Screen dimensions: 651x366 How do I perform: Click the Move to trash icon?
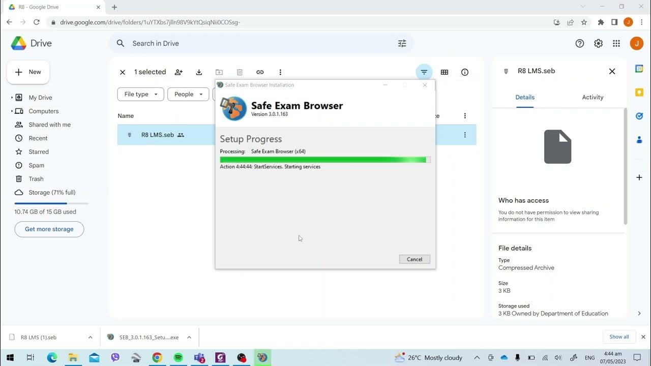[240, 72]
